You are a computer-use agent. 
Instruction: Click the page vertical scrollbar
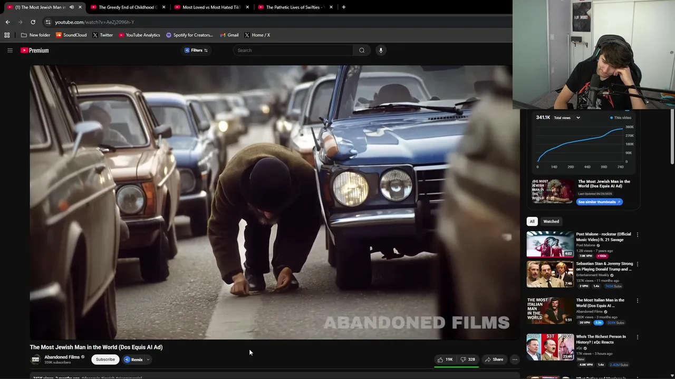point(672,137)
